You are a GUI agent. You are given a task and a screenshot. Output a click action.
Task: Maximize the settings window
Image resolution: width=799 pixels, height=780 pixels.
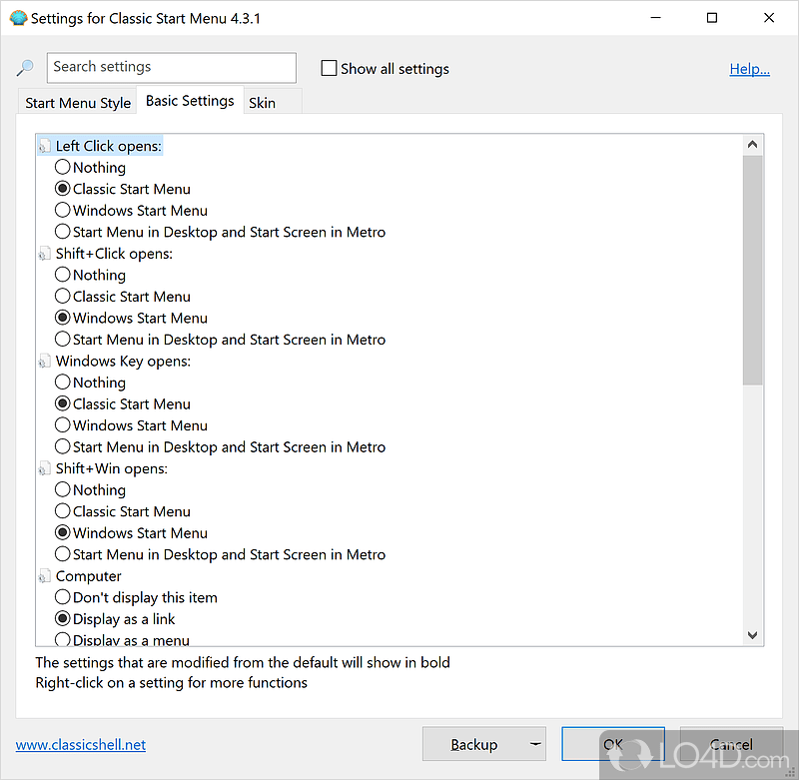coord(712,18)
